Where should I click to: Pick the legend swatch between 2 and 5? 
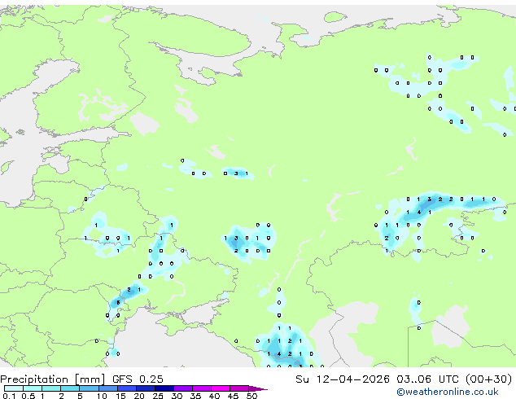70,388
